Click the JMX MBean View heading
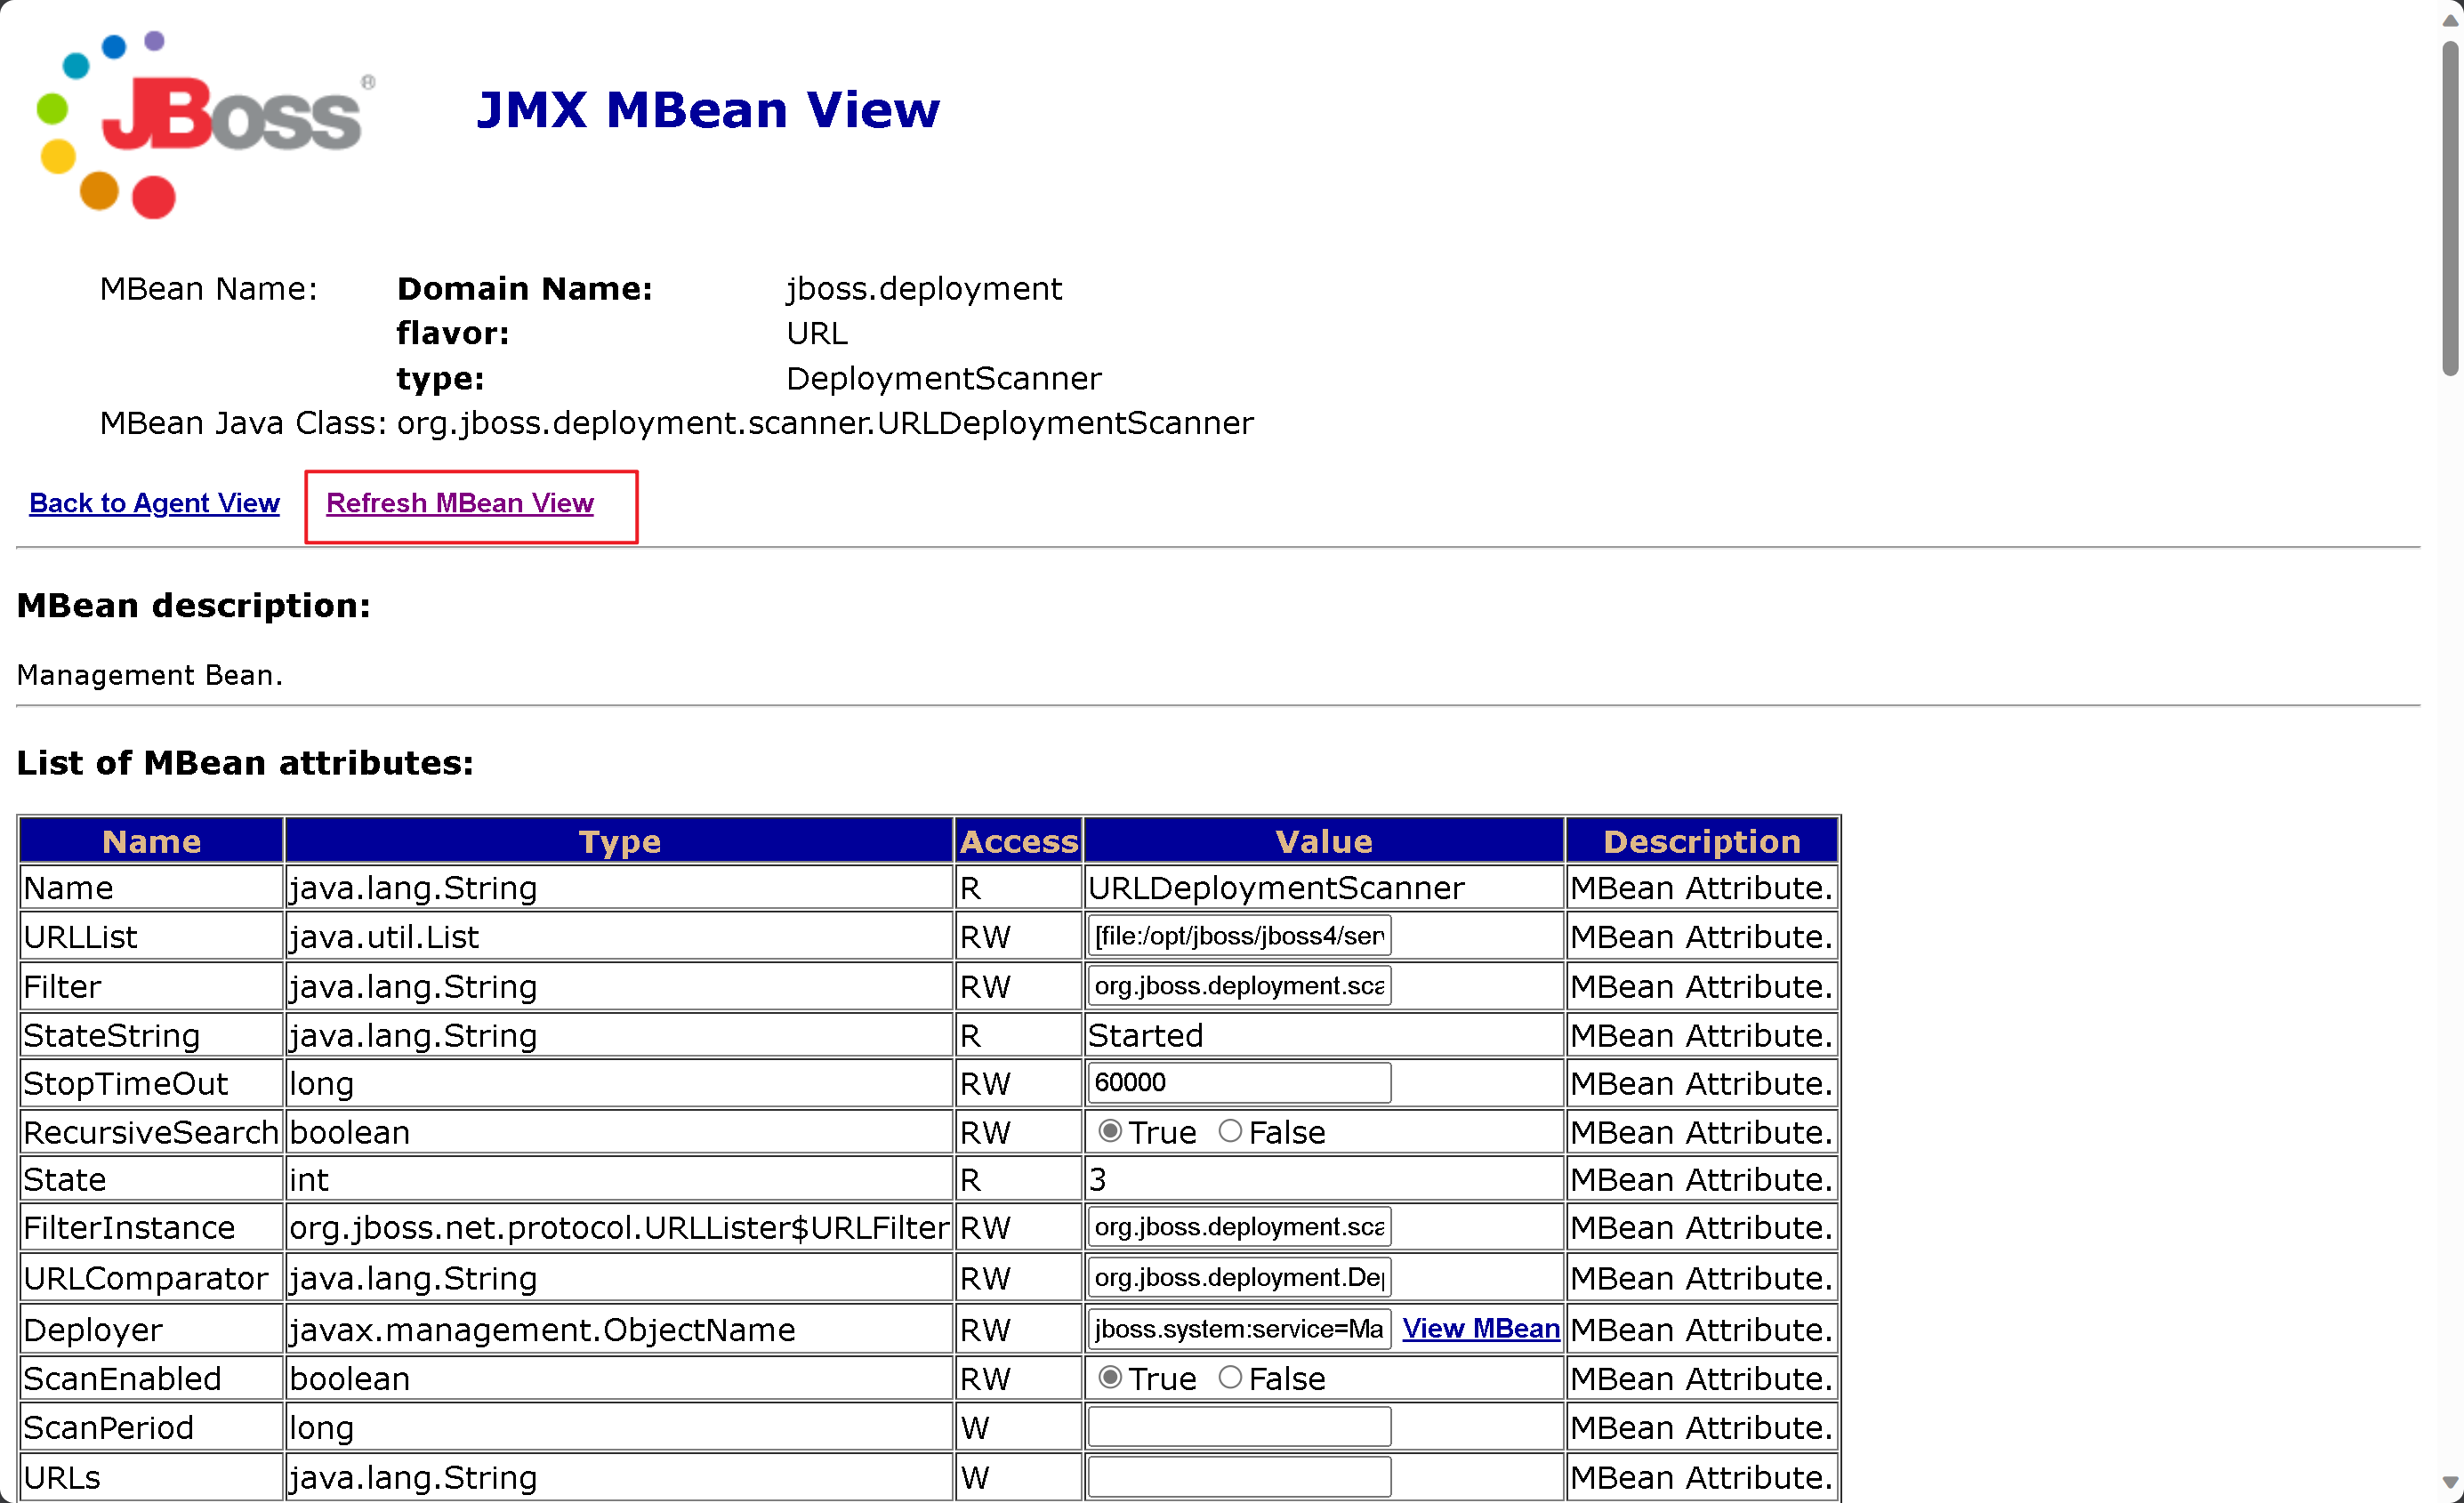This screenshot has height=1503, width=2464. point(708,110)
